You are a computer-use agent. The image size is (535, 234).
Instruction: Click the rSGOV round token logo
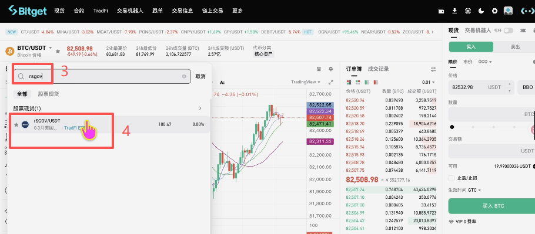tap(25, 124)
